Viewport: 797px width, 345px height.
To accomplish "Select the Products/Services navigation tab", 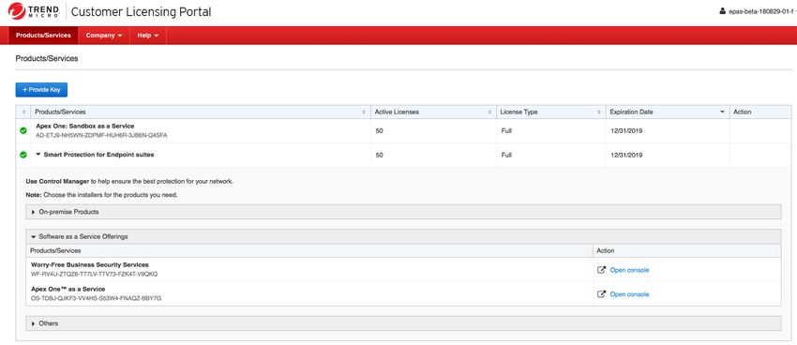I will coord(43,36).
